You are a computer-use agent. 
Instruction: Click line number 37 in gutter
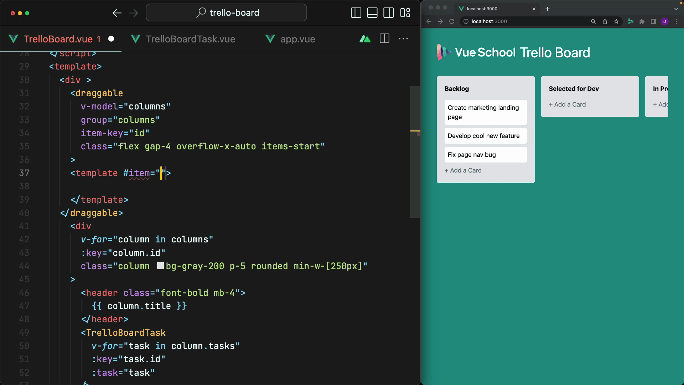[24, 173]
